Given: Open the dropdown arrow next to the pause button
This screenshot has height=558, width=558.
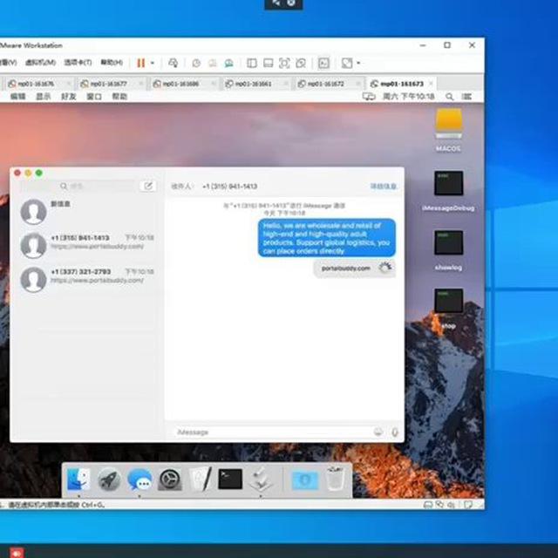Looking at the screenshot, I should pos(153,63).
